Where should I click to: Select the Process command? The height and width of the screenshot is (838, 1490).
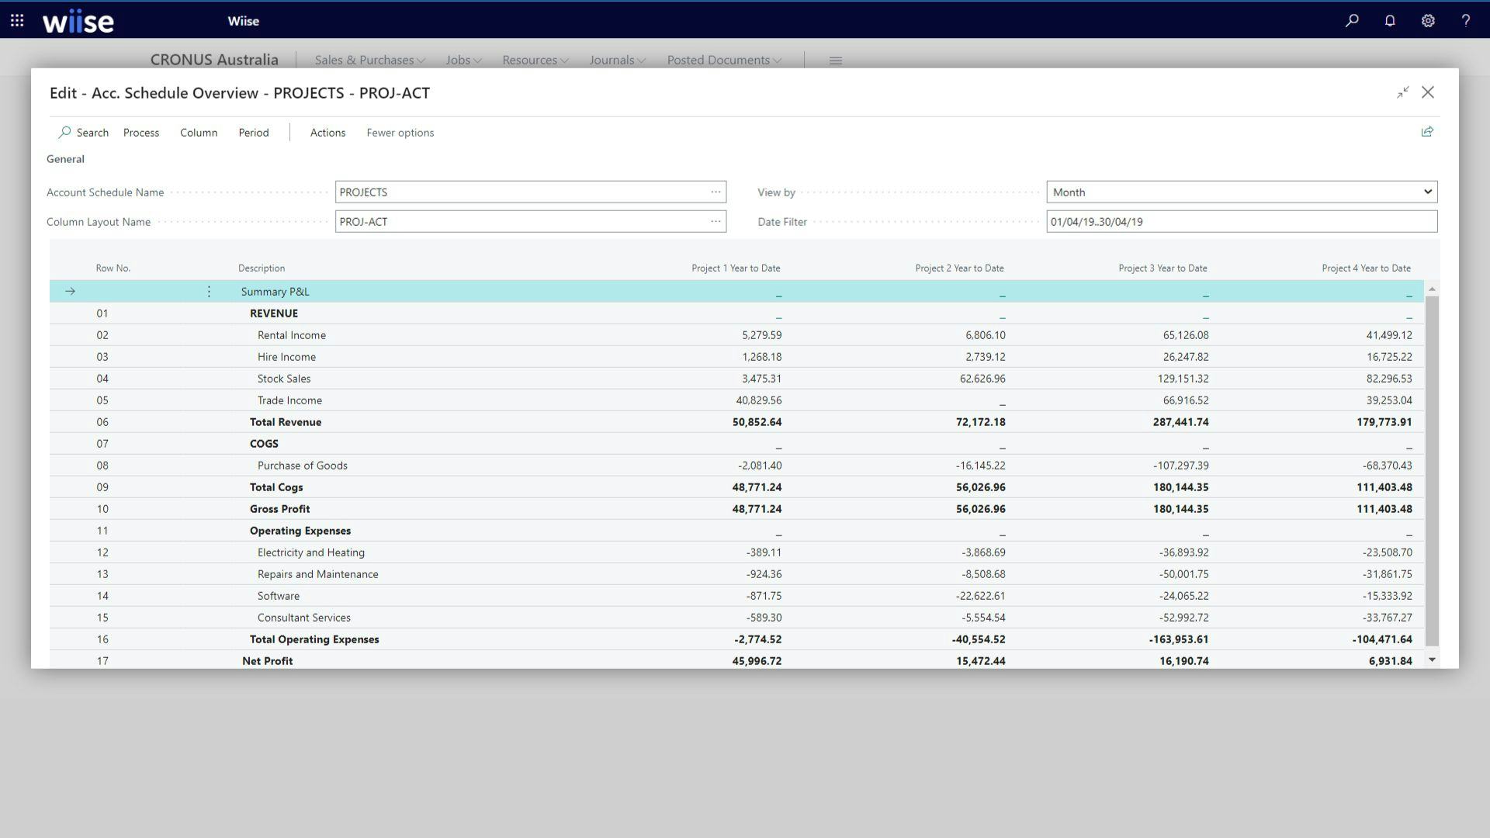click(140, 133)
